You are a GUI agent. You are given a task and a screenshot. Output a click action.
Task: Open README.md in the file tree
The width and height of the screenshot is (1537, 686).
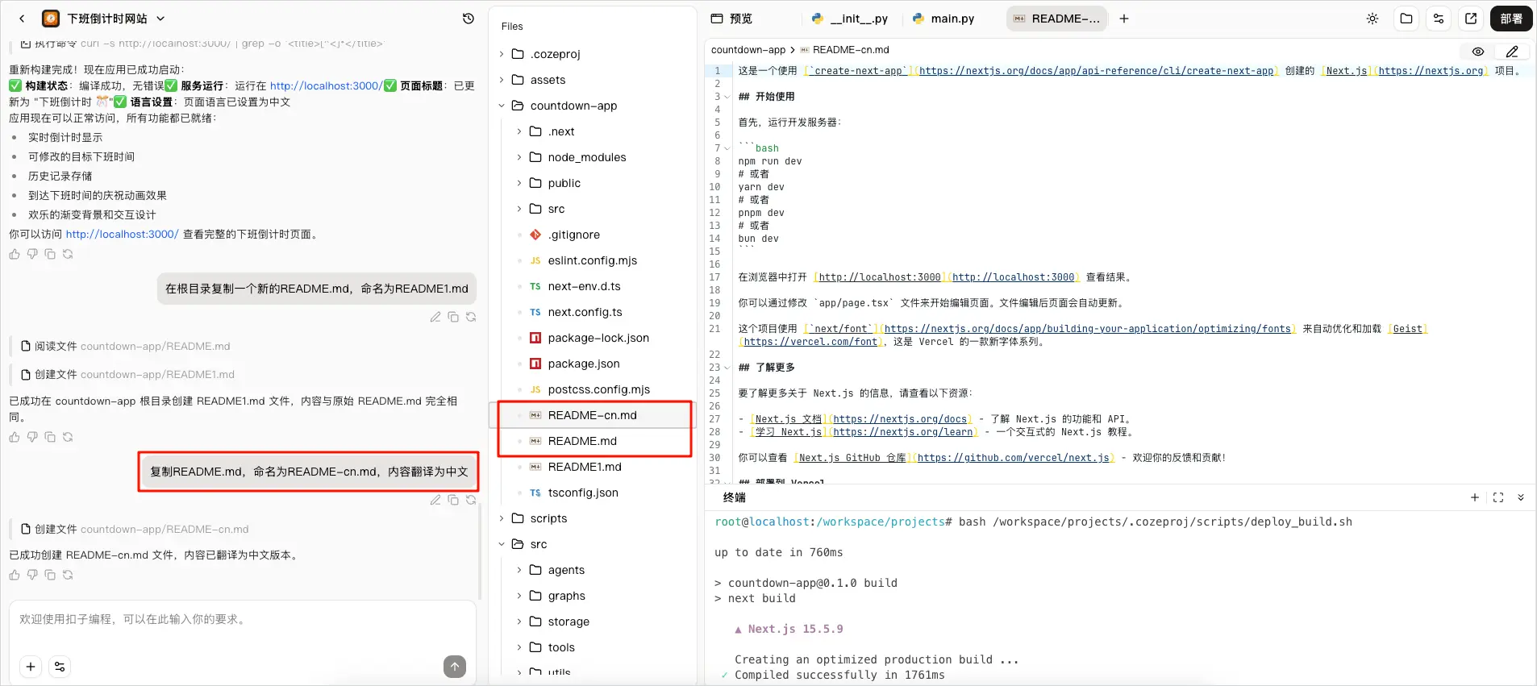pos(593,441)
